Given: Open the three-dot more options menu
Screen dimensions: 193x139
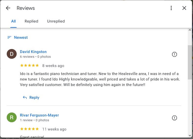Looking at the screenshot, I should [x=171, y=8].
